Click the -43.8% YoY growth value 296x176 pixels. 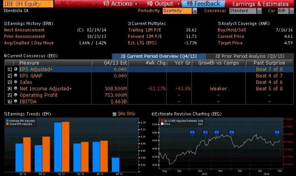tap(183, 88)
